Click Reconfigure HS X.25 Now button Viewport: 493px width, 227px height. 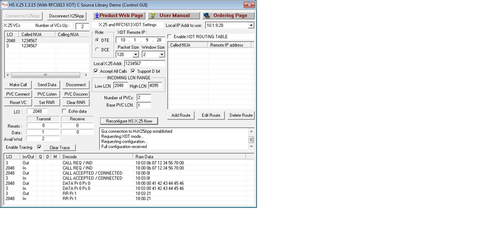(129, 121)
